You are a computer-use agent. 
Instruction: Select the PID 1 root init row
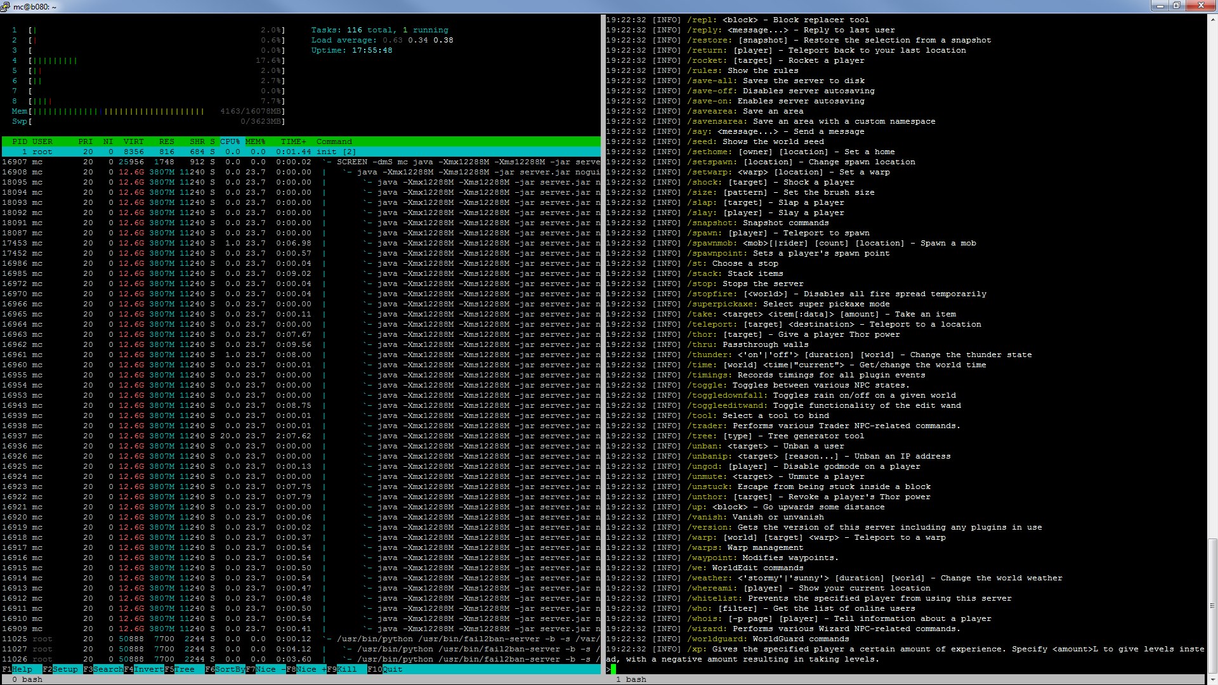pos(301,152)
